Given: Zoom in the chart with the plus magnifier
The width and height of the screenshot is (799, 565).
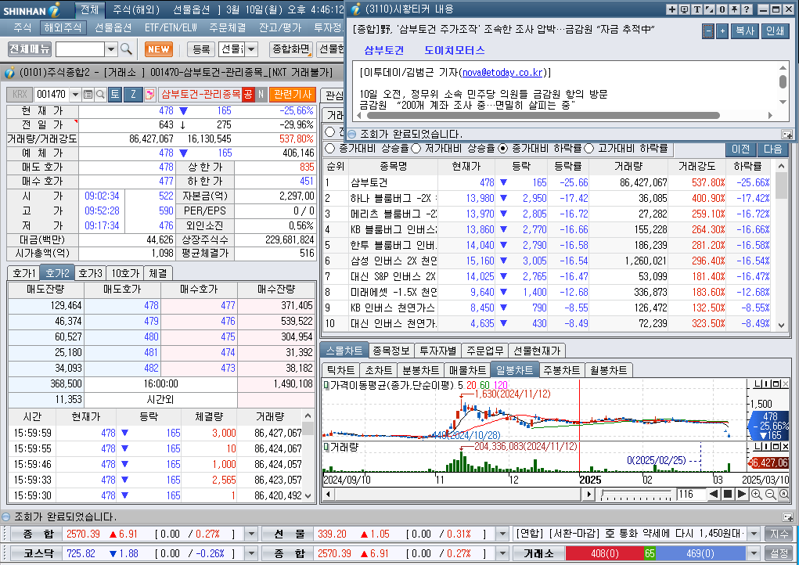Looking at the screenshot, I should [x=756, y=494].
